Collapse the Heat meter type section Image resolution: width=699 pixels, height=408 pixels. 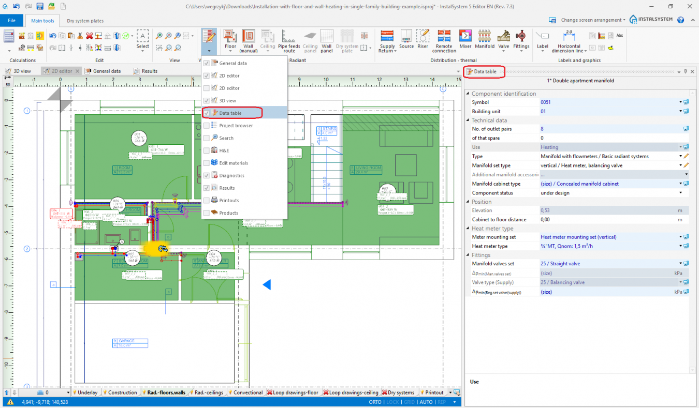coord(468,228)
